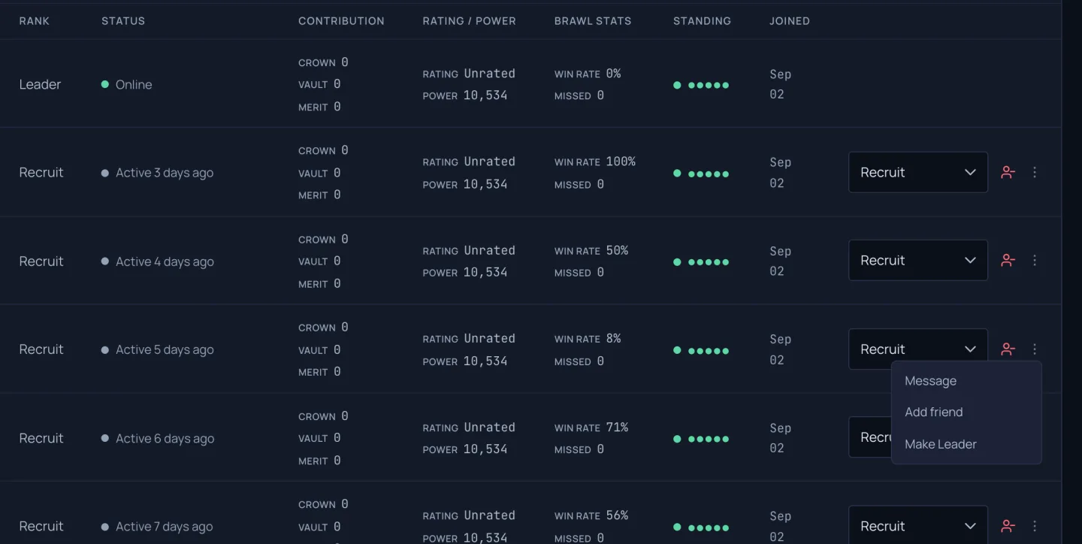Expand rank dropdown for 50% win rate member
Image resolution: width=1082 pixels, height=544 pixels.
pos(918,261)
